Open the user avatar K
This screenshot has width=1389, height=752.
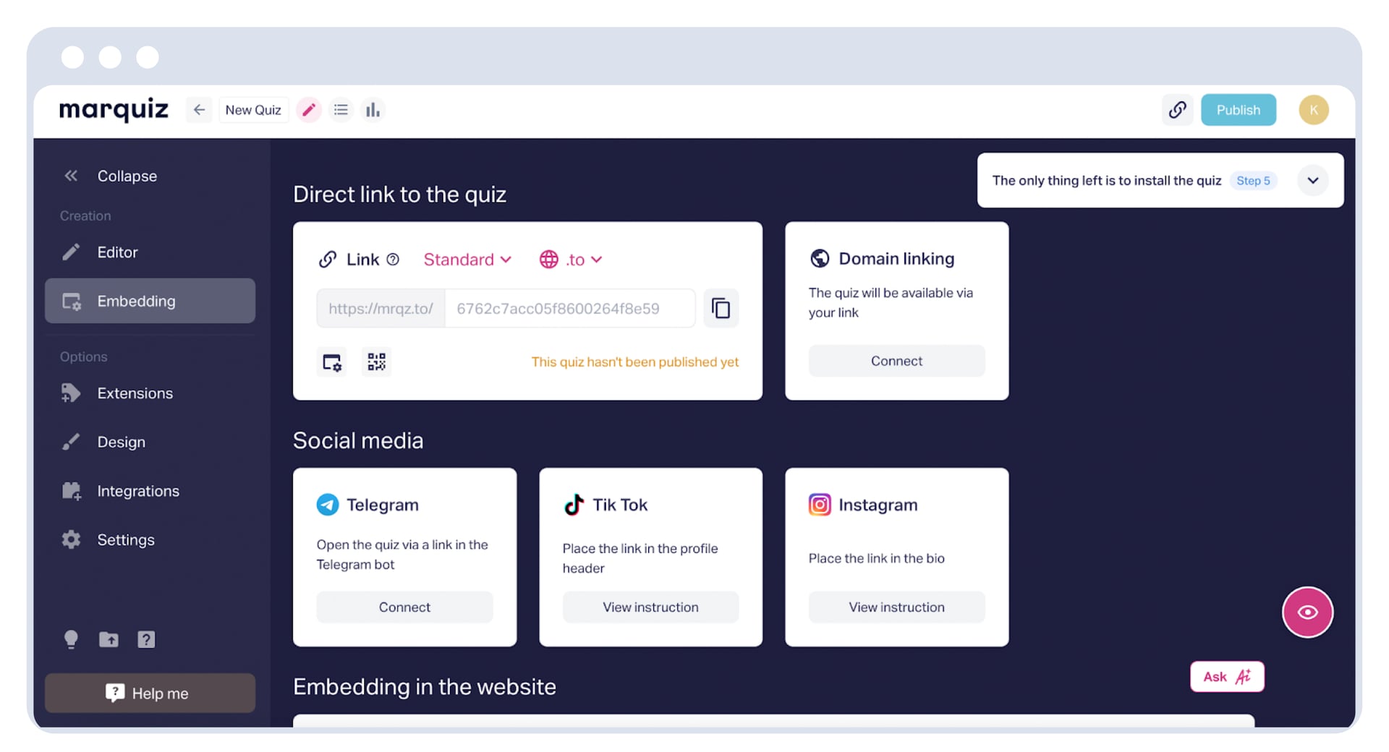1313,110
